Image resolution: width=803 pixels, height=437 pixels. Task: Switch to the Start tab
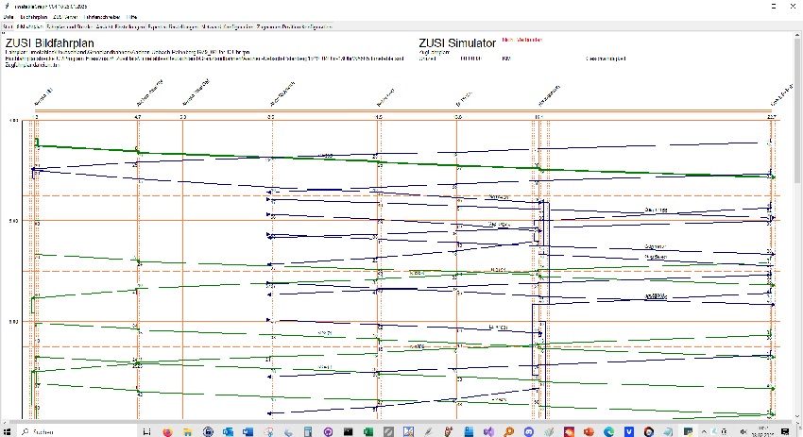(9, 27)
